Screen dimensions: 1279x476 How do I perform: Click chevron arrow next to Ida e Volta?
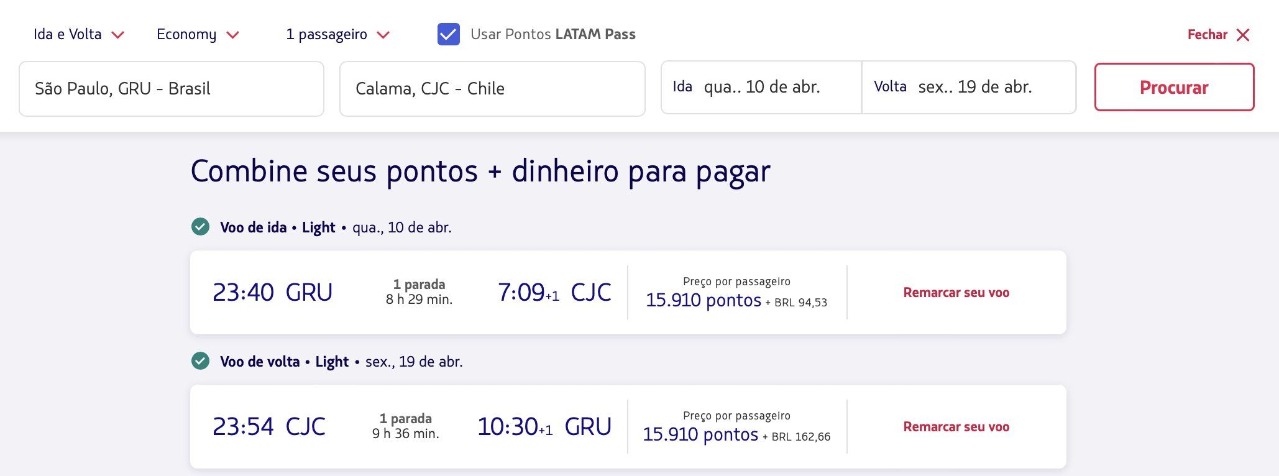[117, 35]
